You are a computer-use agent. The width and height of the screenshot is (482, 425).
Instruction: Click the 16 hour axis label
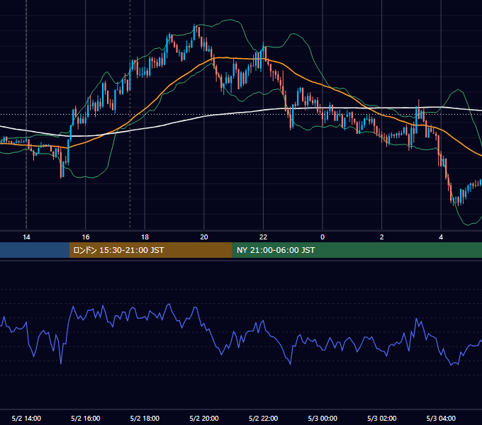point(86,237)
